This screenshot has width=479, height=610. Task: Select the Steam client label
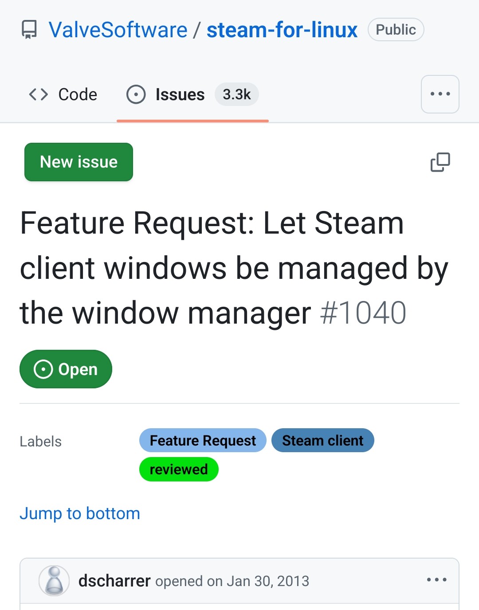point(323,440)
